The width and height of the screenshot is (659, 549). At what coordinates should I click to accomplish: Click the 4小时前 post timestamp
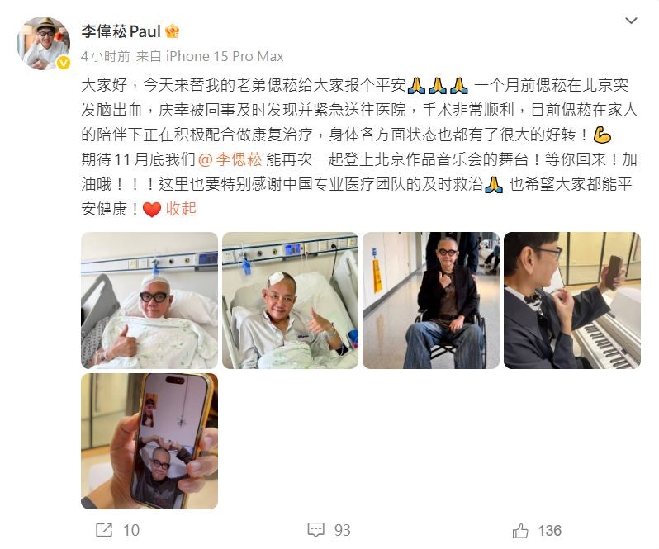[x=106, y=56]
